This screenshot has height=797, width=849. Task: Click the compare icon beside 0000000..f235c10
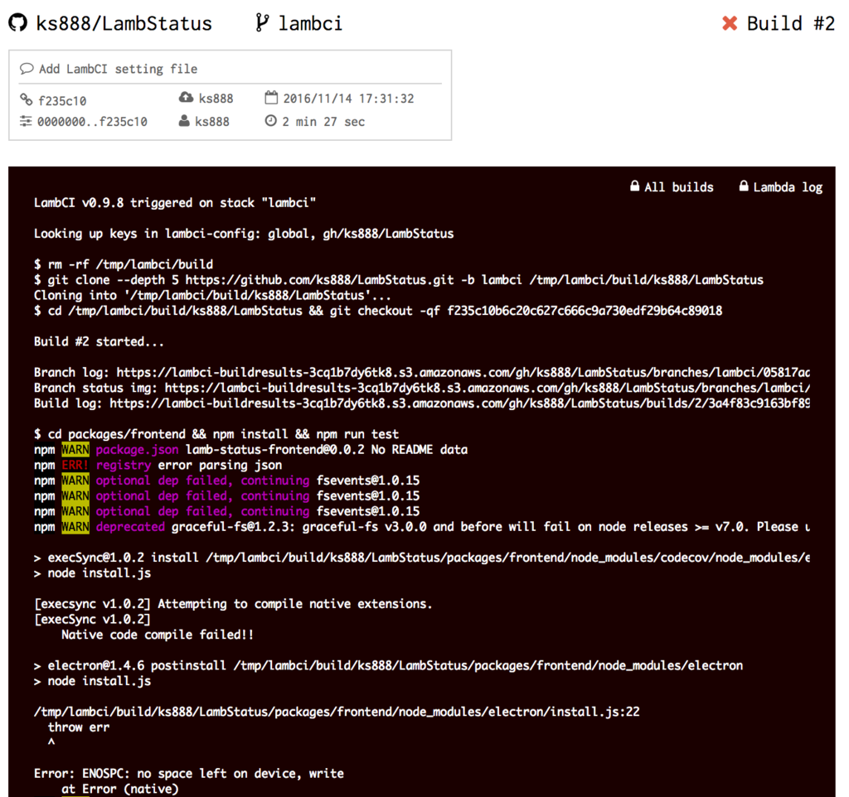coord(26,121)
